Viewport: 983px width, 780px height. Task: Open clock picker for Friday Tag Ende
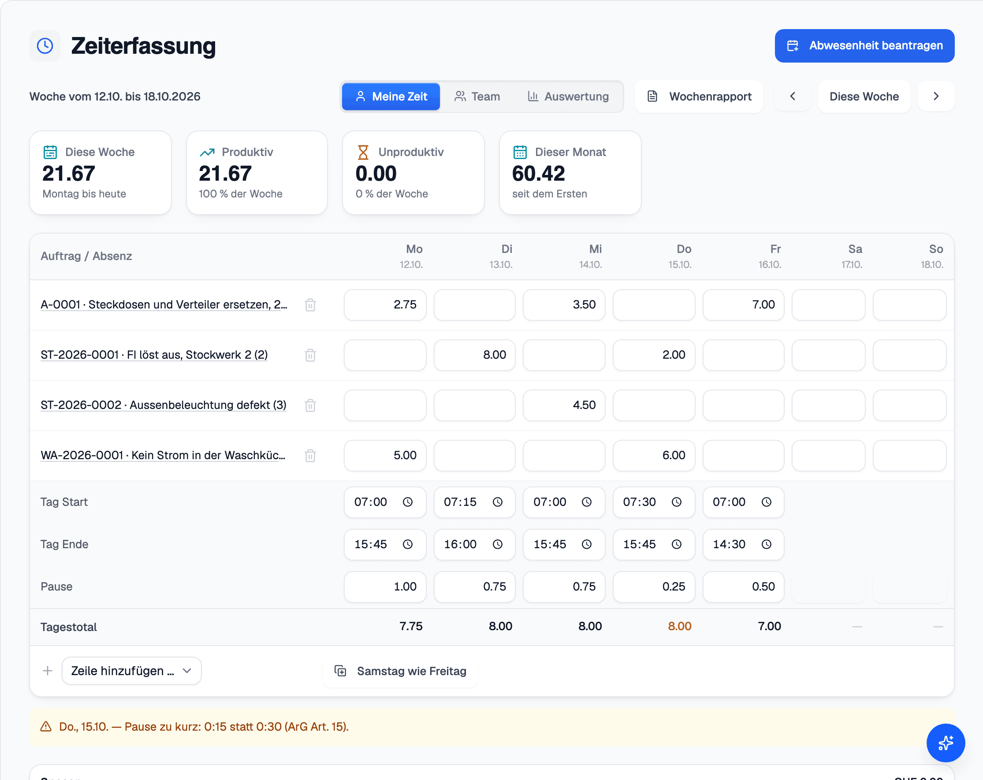[767, 544]
